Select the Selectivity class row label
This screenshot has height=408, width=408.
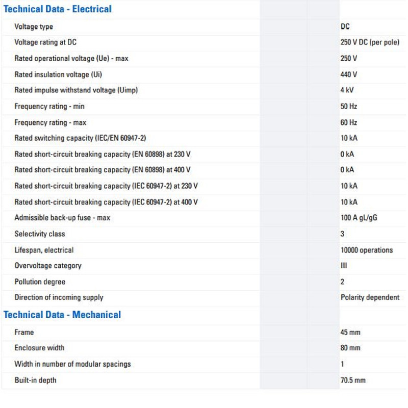click(40, 234)
